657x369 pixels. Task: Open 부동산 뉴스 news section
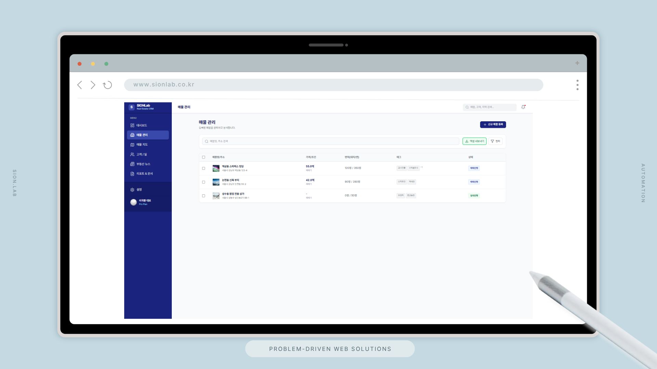coord(143,164)
